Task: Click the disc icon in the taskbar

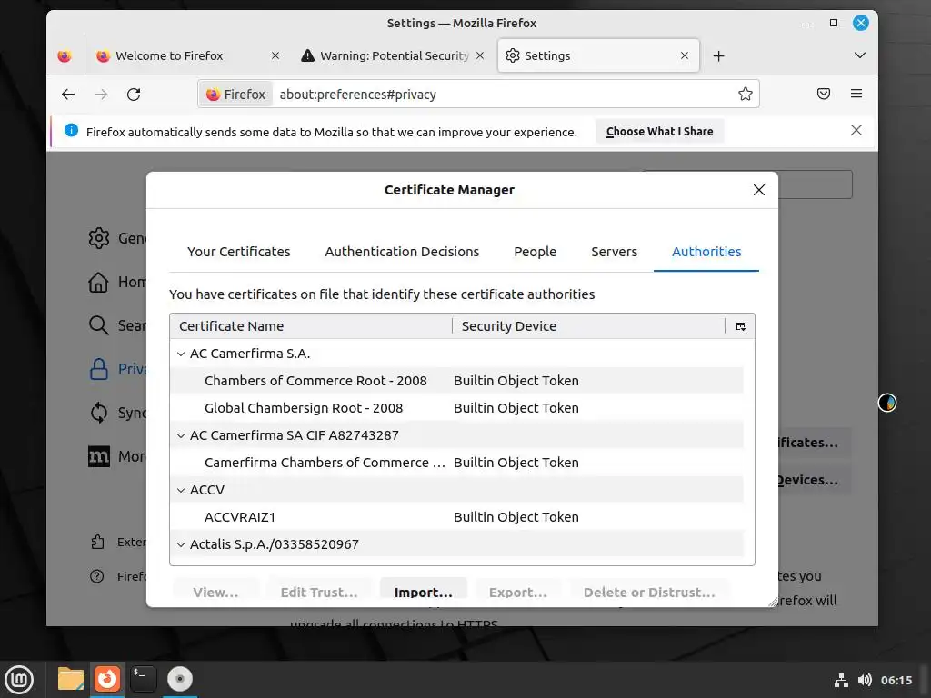Action: (x=180, y=679)
